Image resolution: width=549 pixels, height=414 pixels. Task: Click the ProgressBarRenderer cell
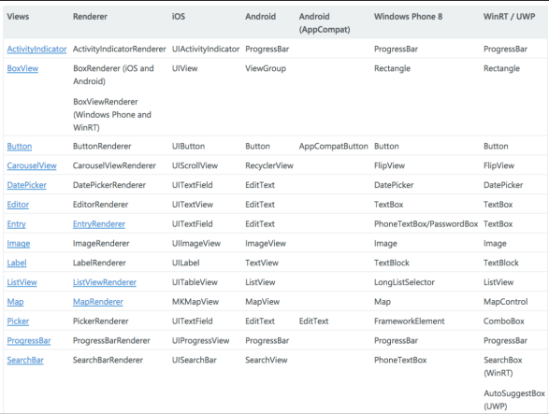(111, 340)
